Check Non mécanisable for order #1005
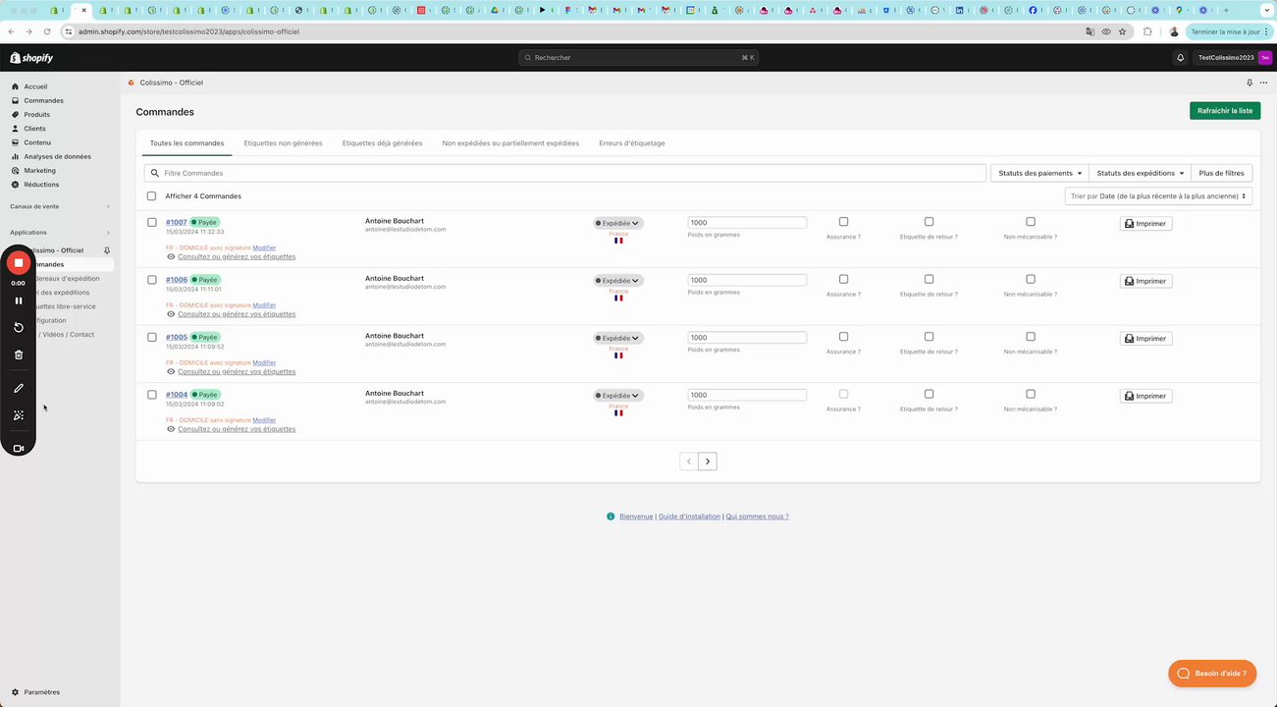 pos(1031,337)
